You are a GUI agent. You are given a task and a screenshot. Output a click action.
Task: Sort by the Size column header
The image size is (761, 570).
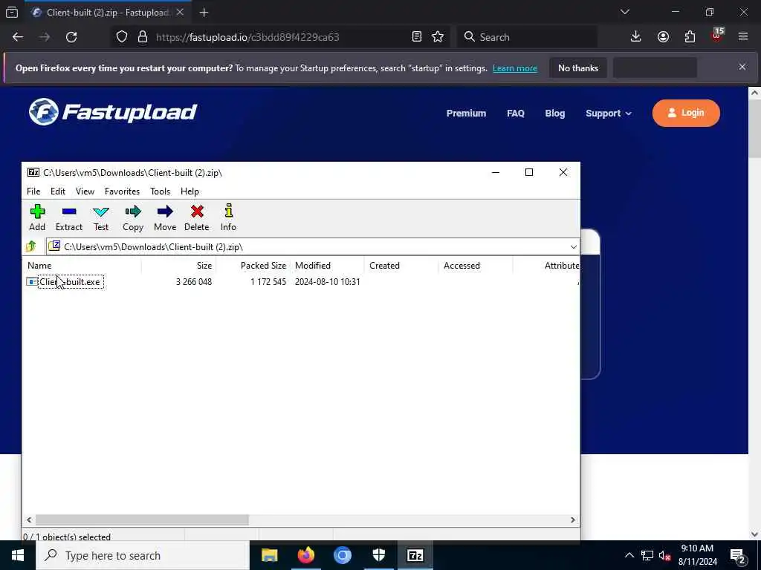[x=178, y=266]
